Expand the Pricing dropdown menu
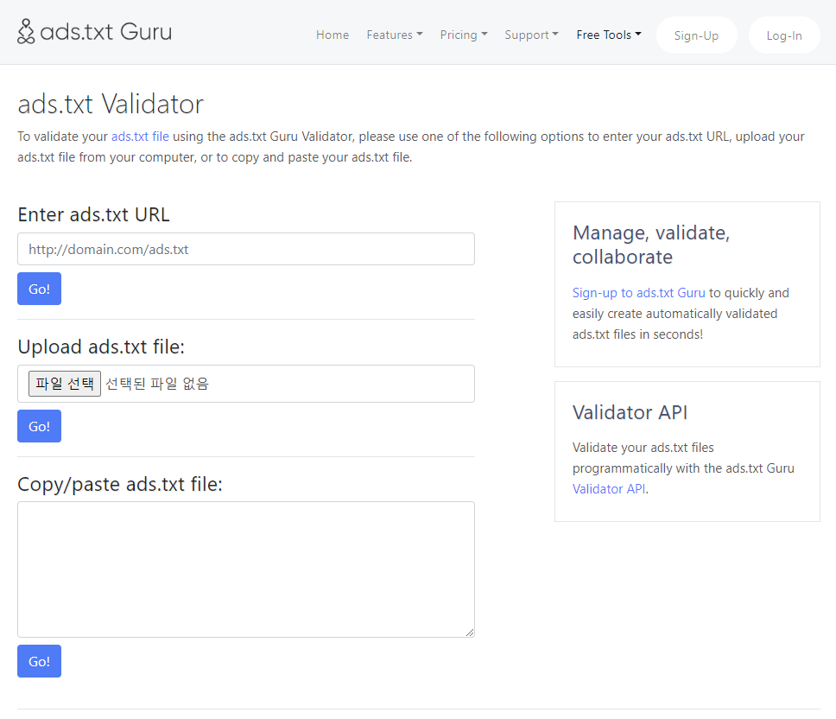The width and height of the screenshot is (836, 719). coord(463,35)
